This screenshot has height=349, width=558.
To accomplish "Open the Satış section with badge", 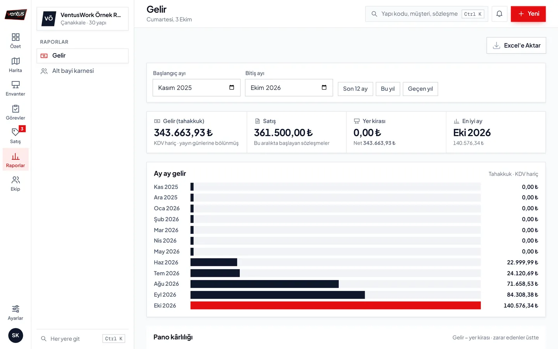I will 15,136.
